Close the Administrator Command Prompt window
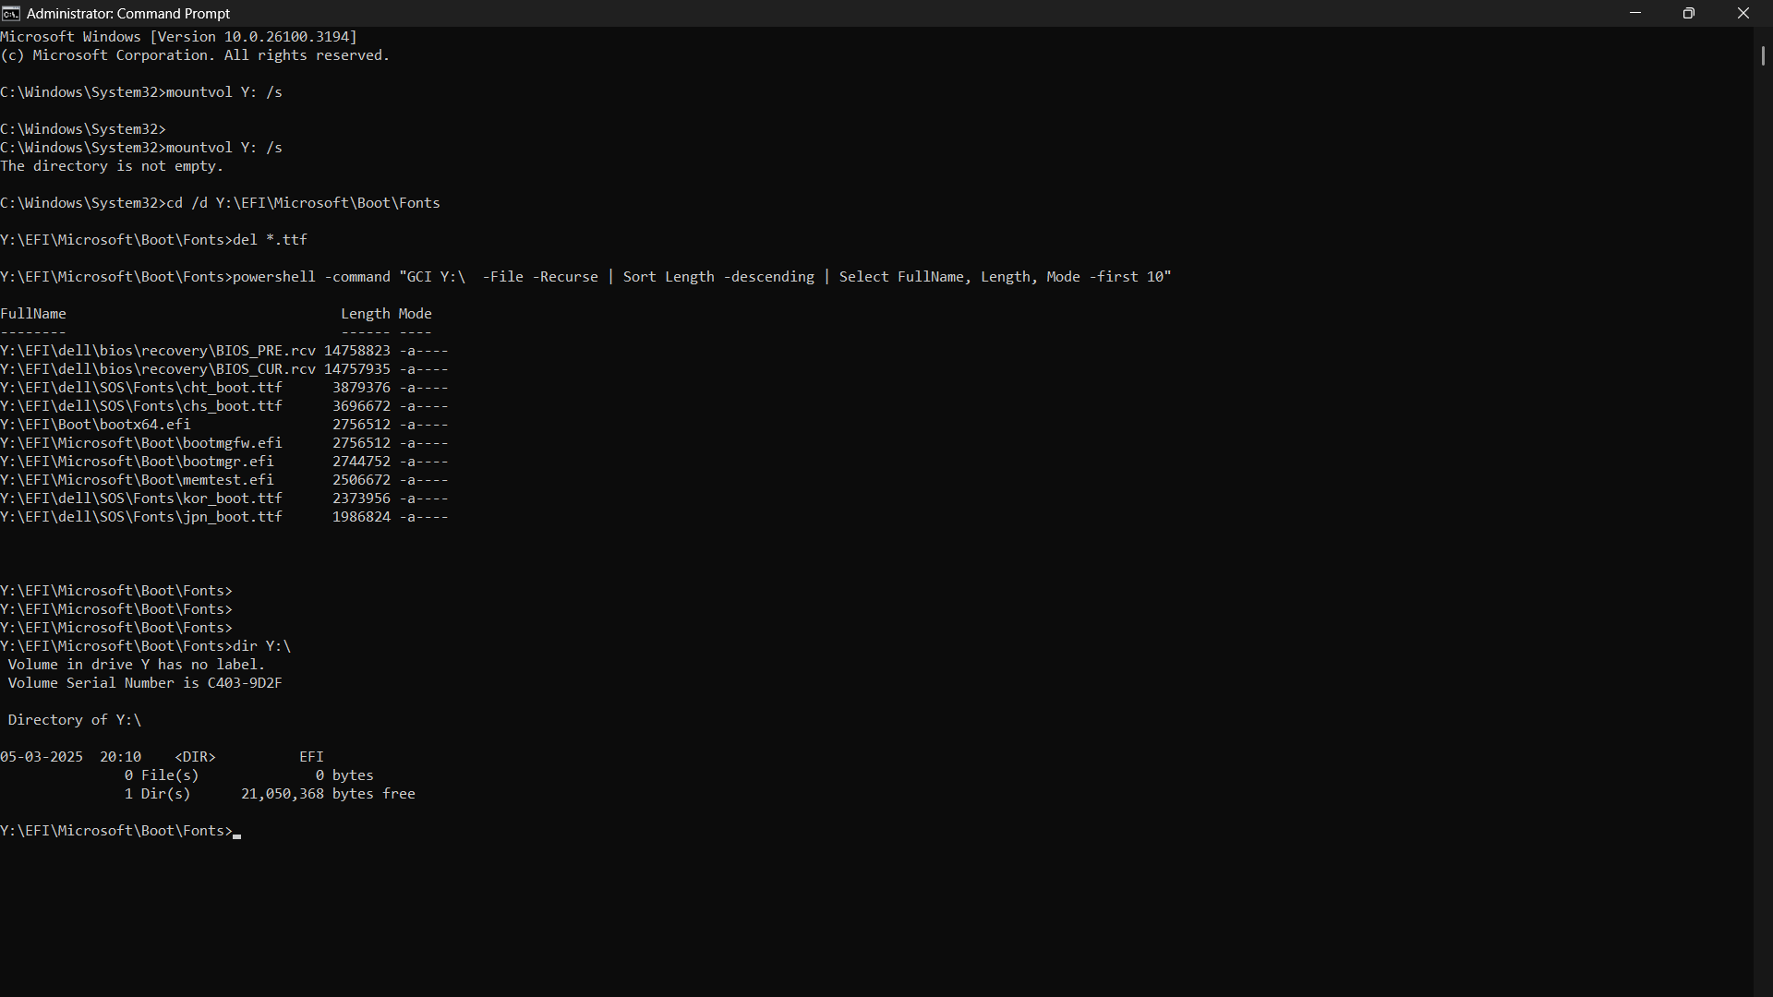Screen dimensions: 1773x997 [1743, 13]
